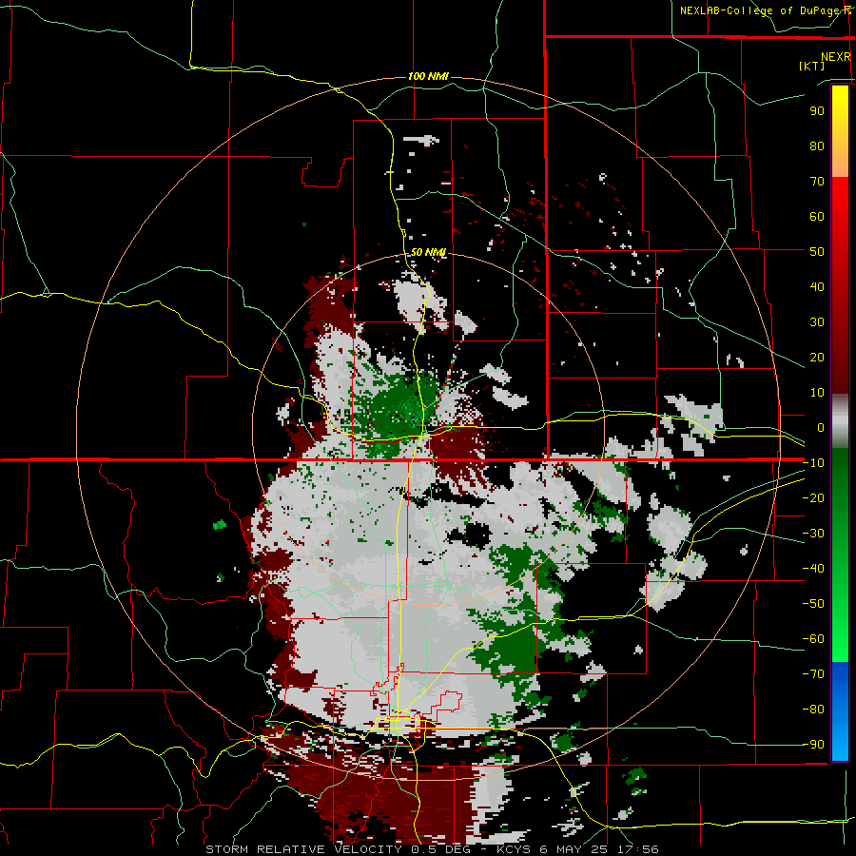Screen dimensions: 856x856
Task: Click the 50 NMI range ring label
Action: pyautogui.click(x=428, y=252)
